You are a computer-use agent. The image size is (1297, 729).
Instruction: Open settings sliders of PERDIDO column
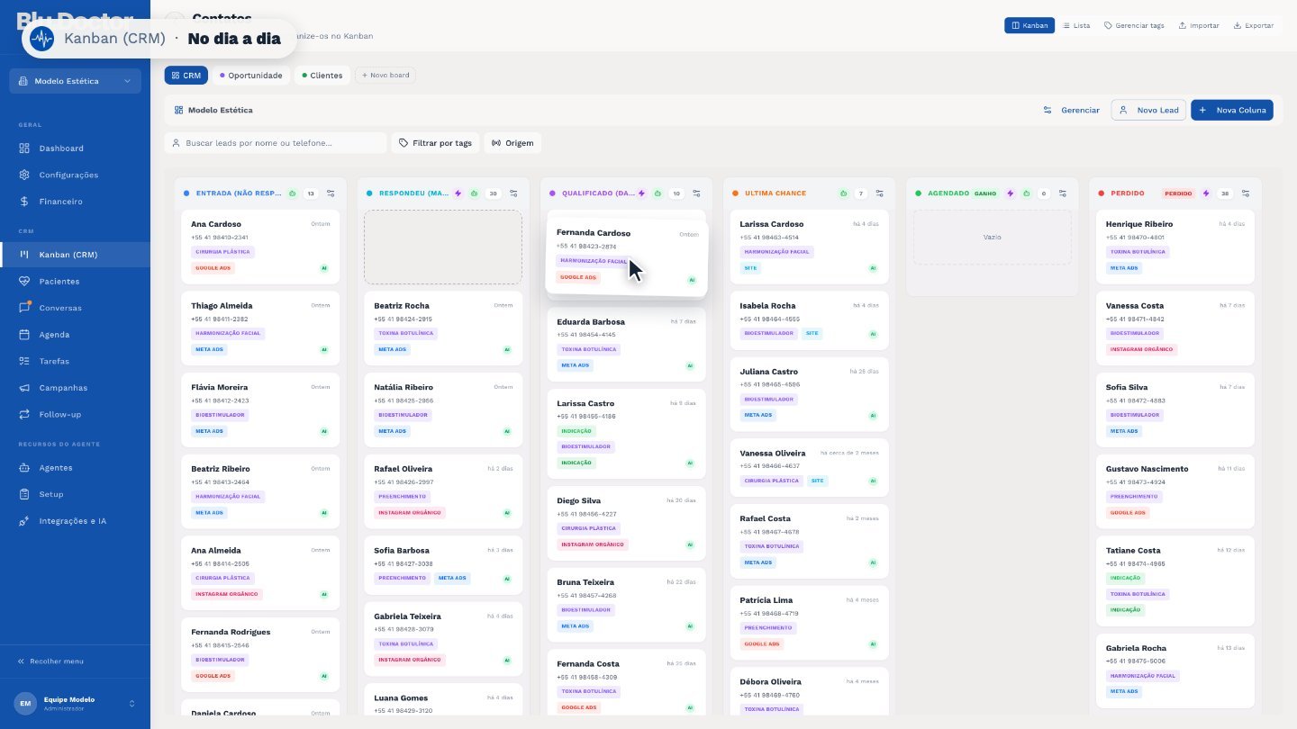pos(1246,193)
